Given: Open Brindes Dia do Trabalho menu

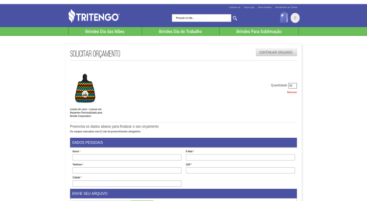Looking at the screenshot, I should click(180, 31).
